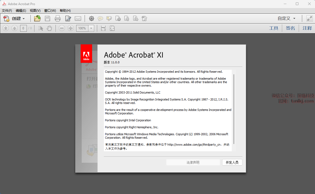315x194 pixels.
Task: Click the 法律声明 button
Action: pyautogui.click(x=193, y=162)
